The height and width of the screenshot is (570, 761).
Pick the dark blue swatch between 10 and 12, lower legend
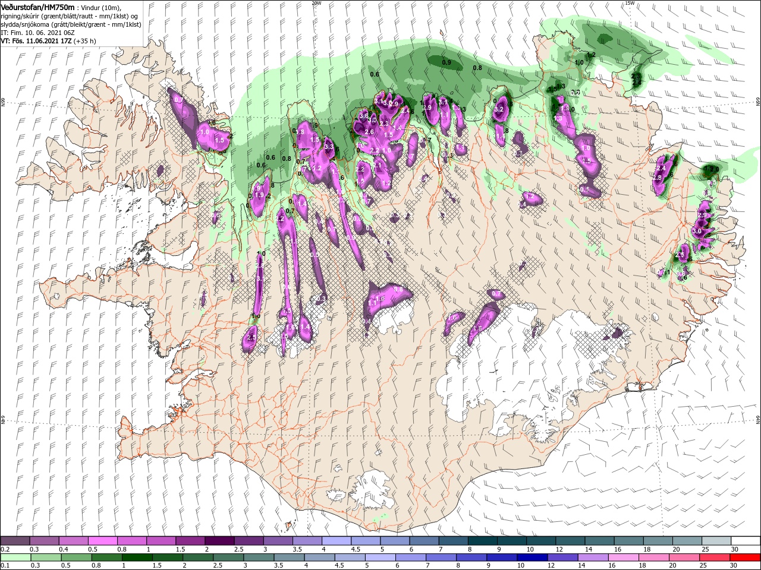(532, 558)
